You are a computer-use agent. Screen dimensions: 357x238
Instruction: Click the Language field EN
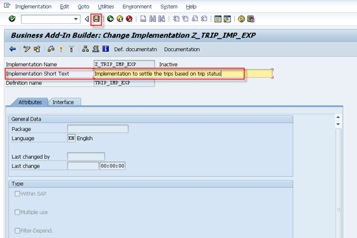(x=71, y=138)
